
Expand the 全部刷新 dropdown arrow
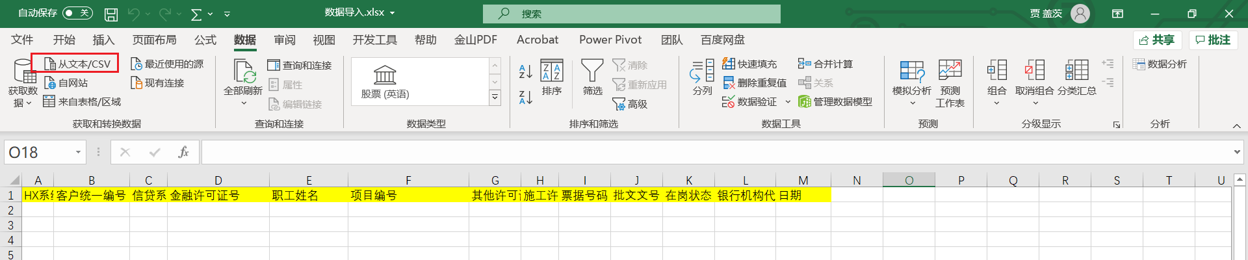click(x=244, y=103)
